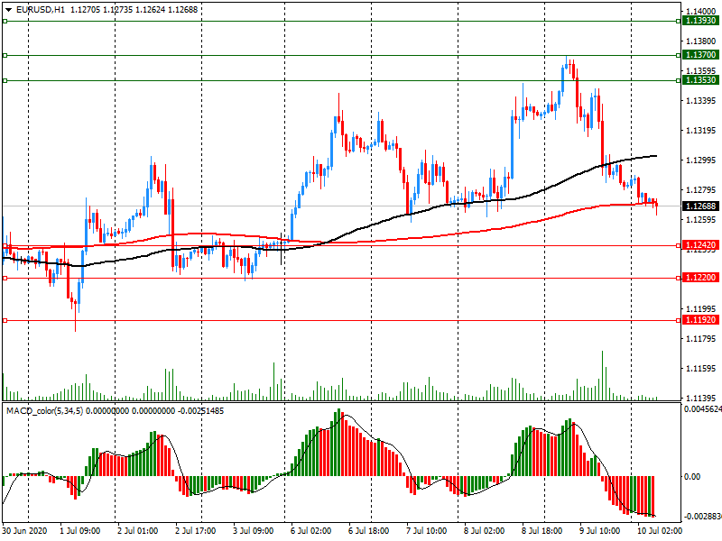Click left anchor of the 1.11920 line
The image size is (722, 541).
click(5, 320)
